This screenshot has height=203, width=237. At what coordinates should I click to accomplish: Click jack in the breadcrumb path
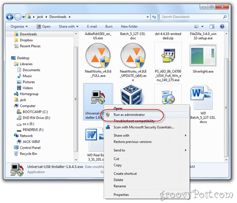point(40,17)
